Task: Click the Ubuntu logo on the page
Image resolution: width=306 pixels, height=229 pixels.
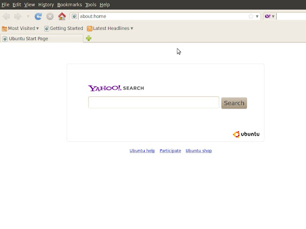Action: 246,134
